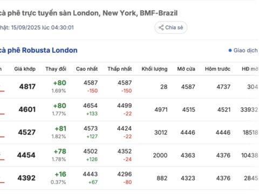Viewport: 259px width, 194px height.
Task: Click the +81 change value
Action: pyautogui.click(x=60, y=129)
